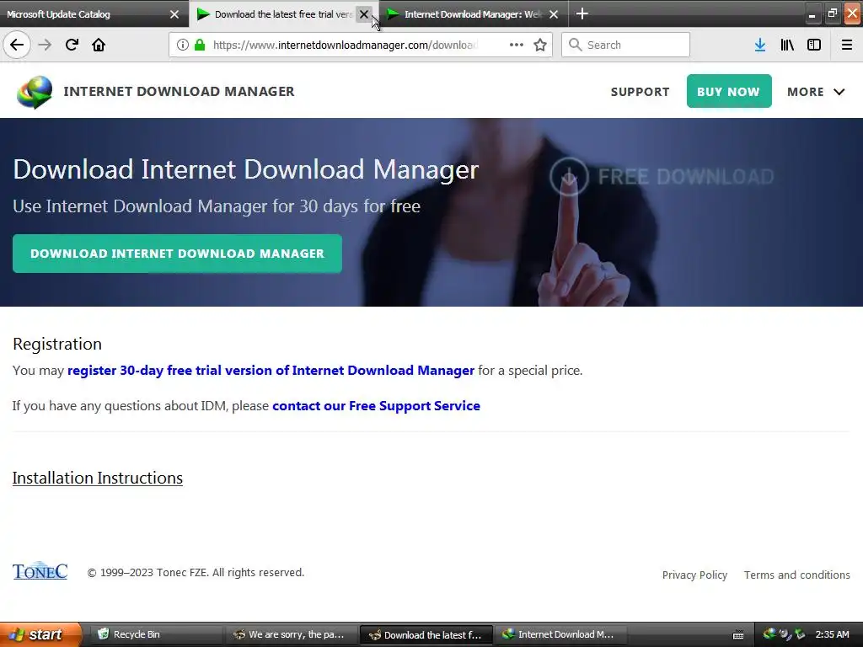Open the Windows start menu

pyautogui.click(x=40, y=634)
